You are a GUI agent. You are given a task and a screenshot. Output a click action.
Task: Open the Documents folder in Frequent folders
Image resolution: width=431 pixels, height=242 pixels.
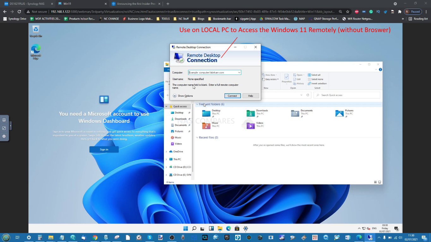point(302,113)
